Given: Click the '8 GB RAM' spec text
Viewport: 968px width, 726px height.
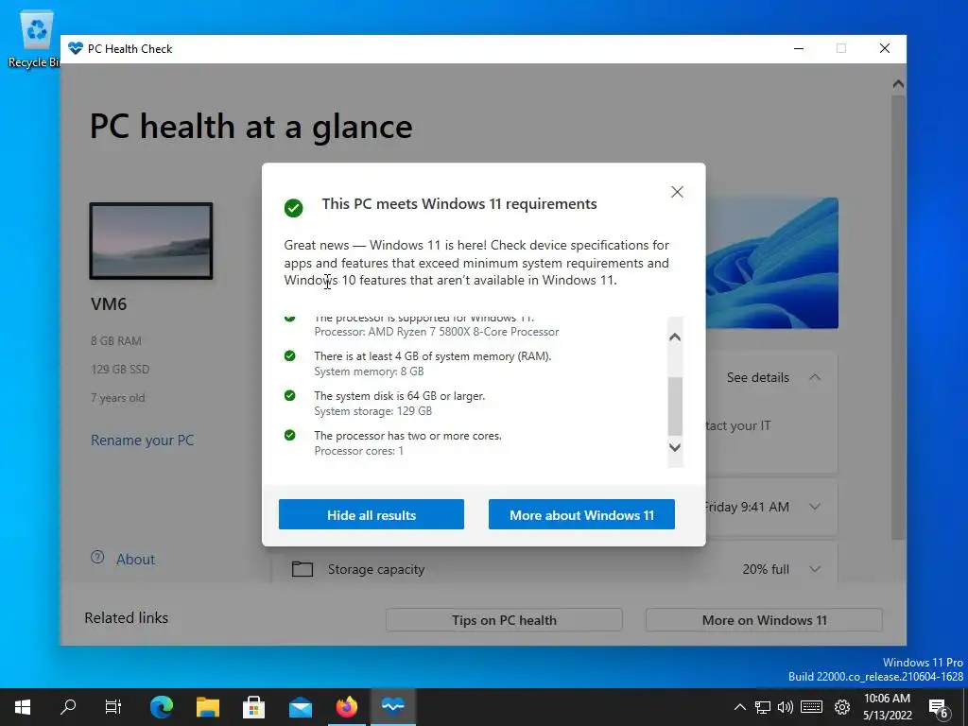Looking at the screenshot, I should 116,340.
